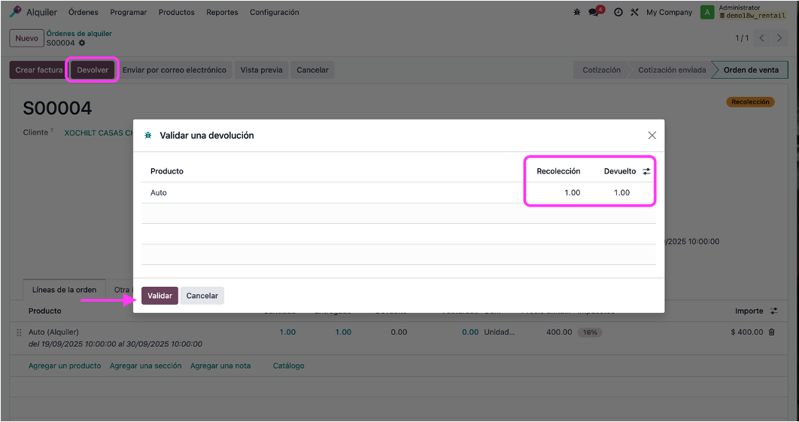Click the $ 400.00 amount

point(746,332)
